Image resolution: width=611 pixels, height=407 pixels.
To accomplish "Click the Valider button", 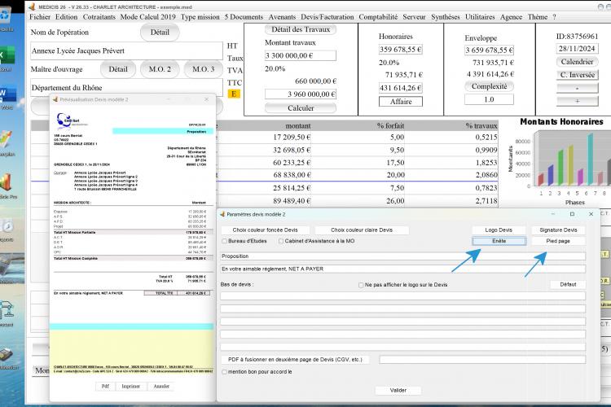I will [398, 390].
